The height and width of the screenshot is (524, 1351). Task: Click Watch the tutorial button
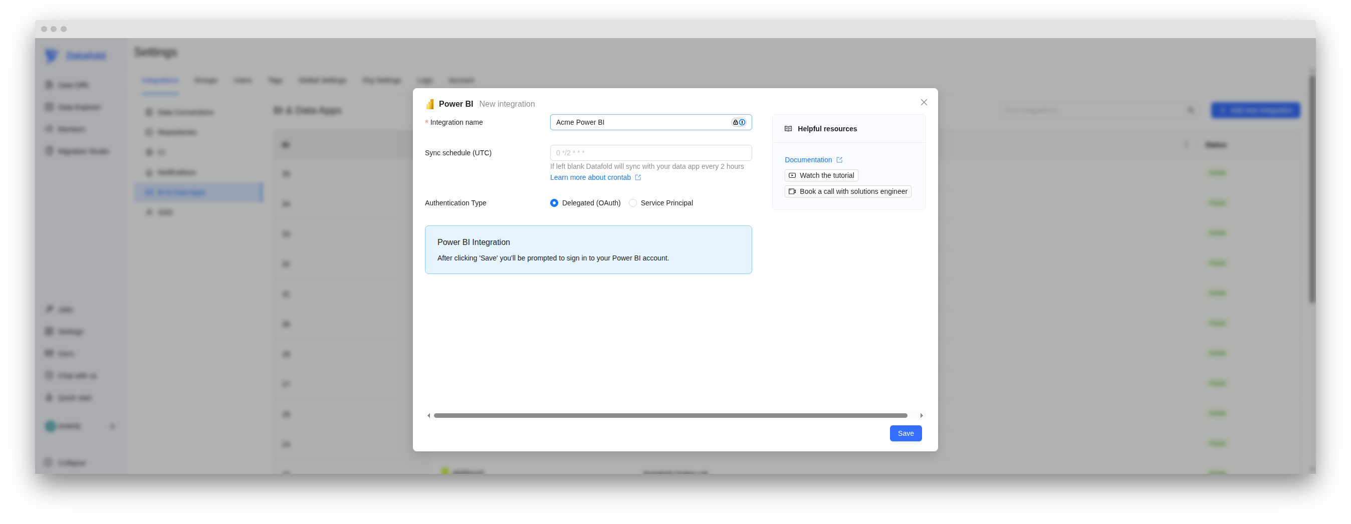point(821,175)
